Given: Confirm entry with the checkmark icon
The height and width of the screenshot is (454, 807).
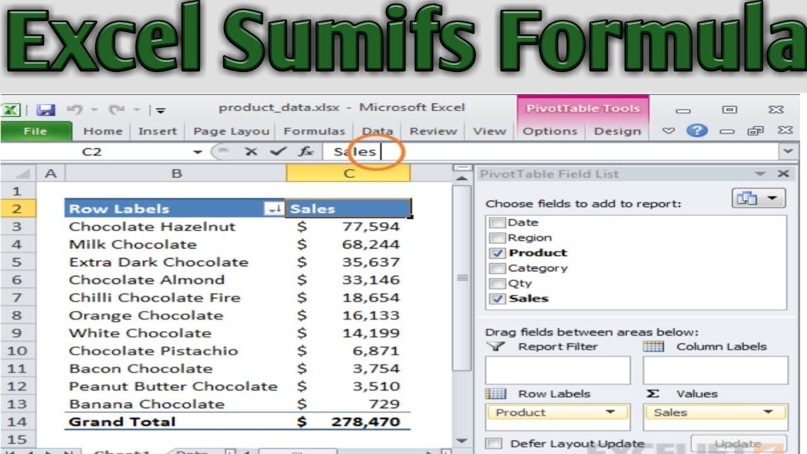Looking at the screenshot, I should click(x=278, y=151).
